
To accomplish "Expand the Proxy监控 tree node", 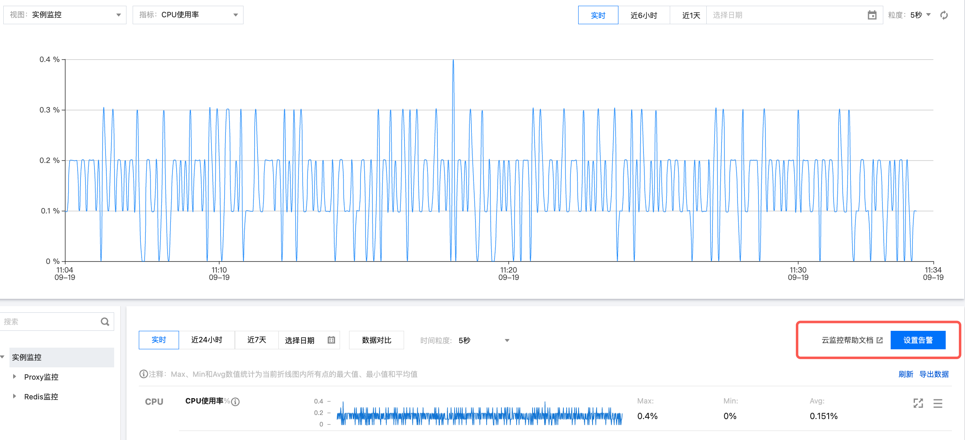I will (15, 376).
